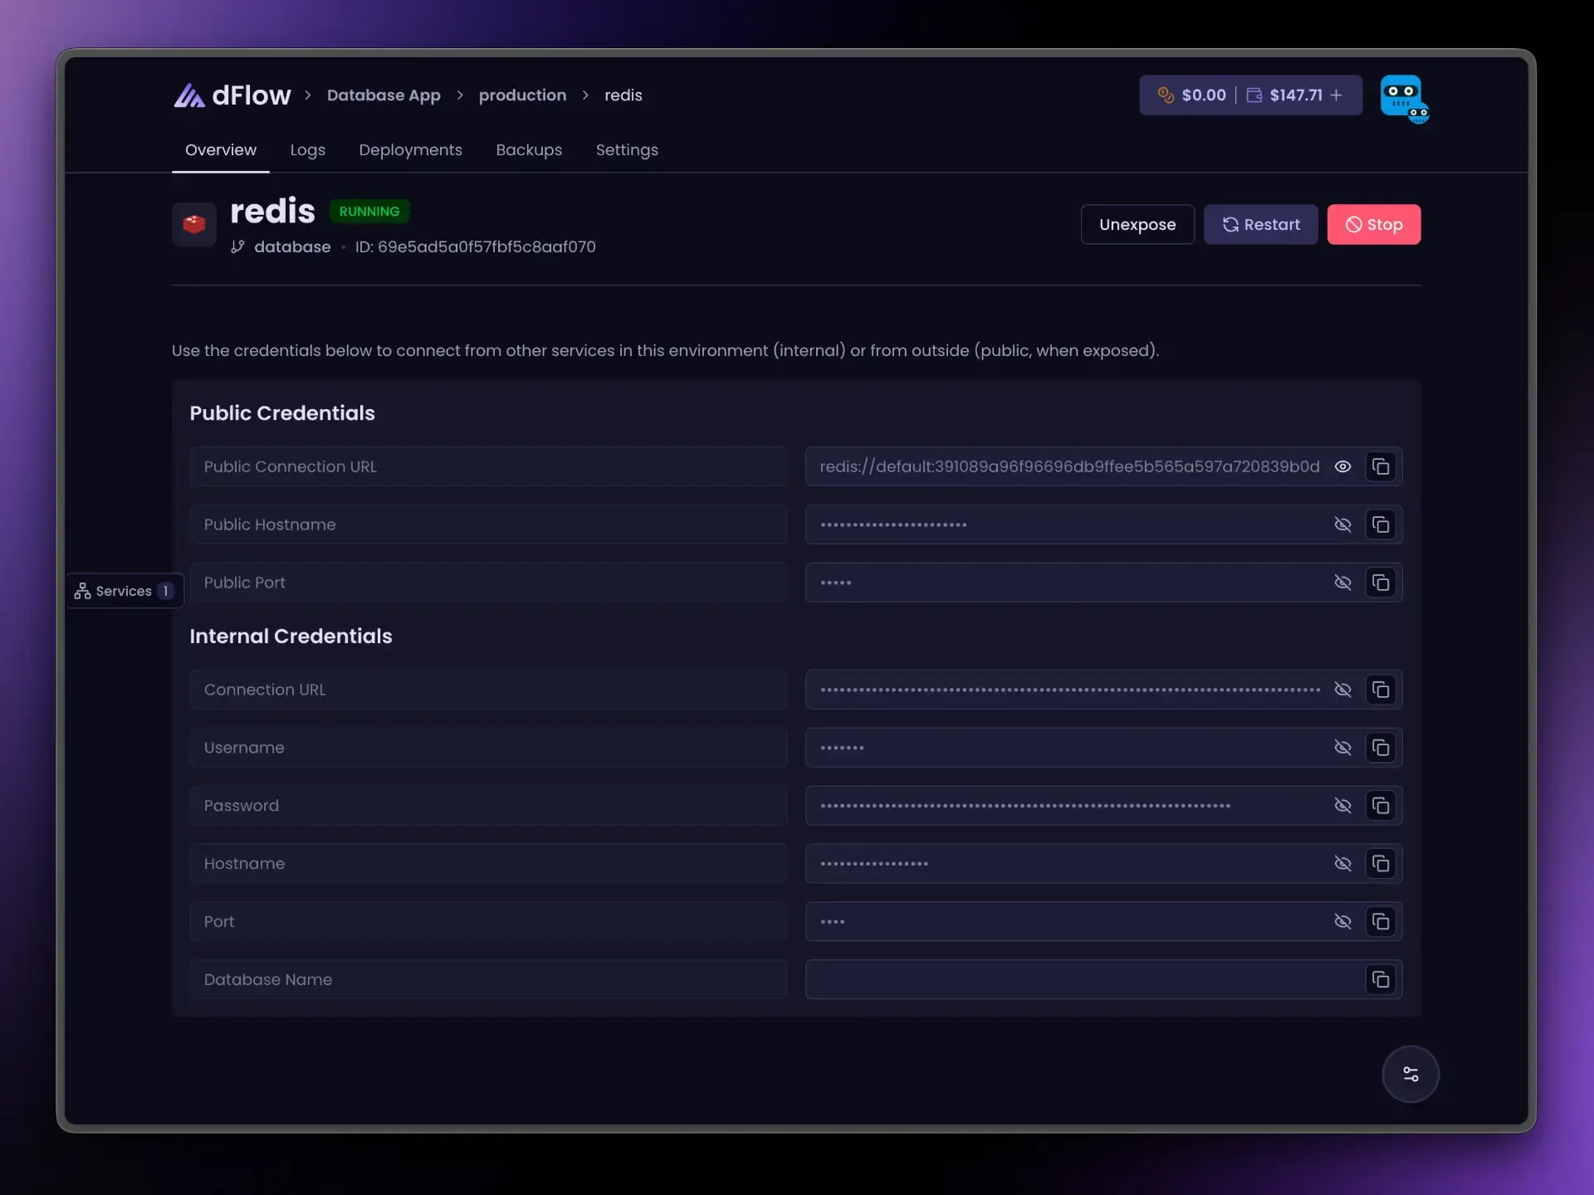The height and width of the screenshot is (1195, 1594).
Task: Open the floating settings sliders button
Action: click(1411, 1074)
